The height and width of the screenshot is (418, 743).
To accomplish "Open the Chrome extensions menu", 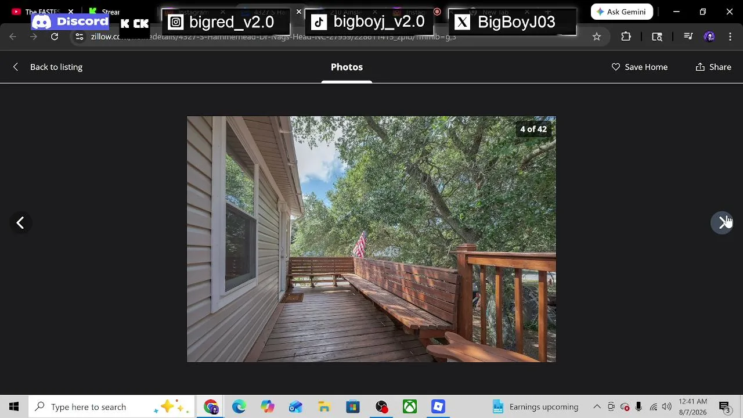I will coord(626,37).
